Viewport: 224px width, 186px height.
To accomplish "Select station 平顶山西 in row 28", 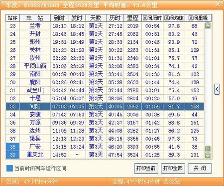I will point(35,66).
